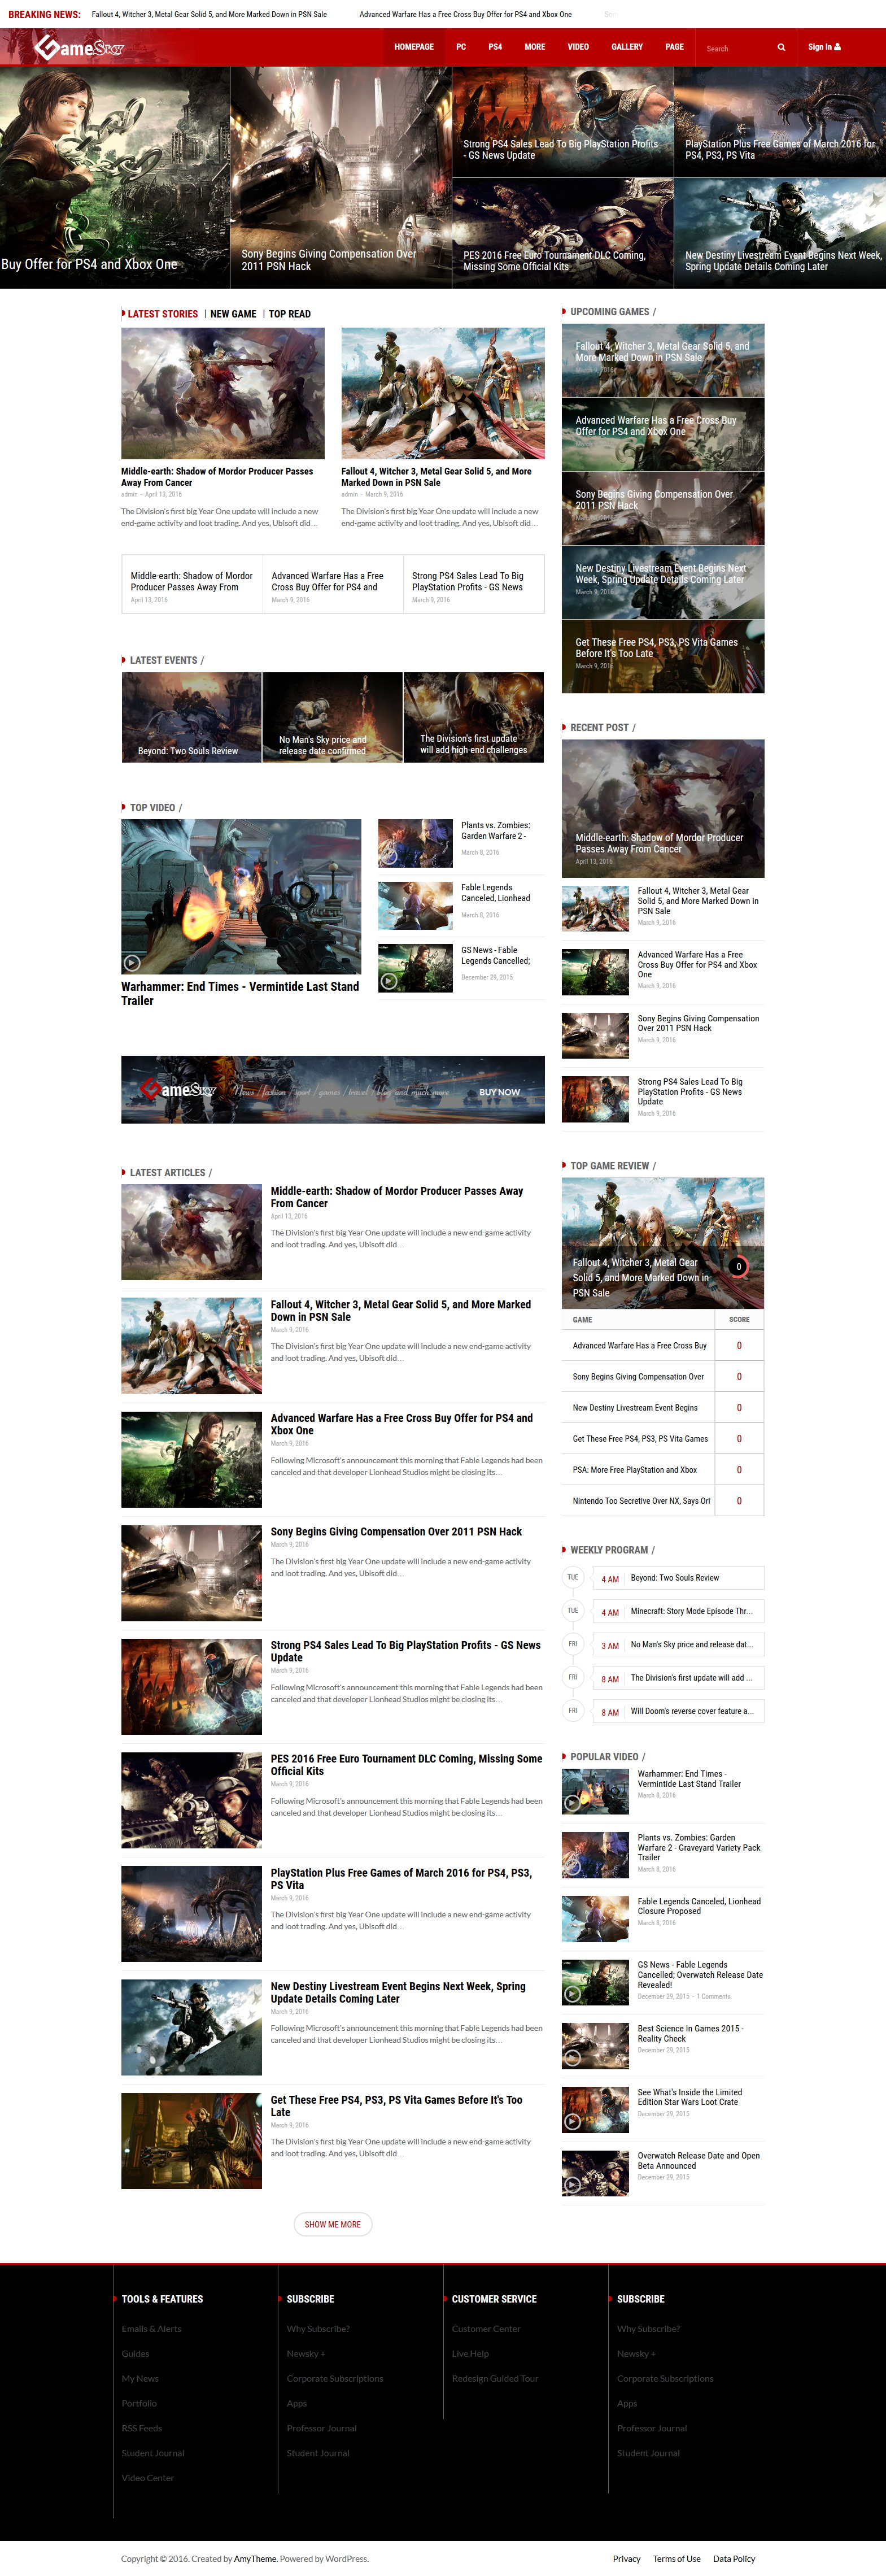
Task: Open the Sony Begins Giving Compensation hero image
Action: point(341,178)
